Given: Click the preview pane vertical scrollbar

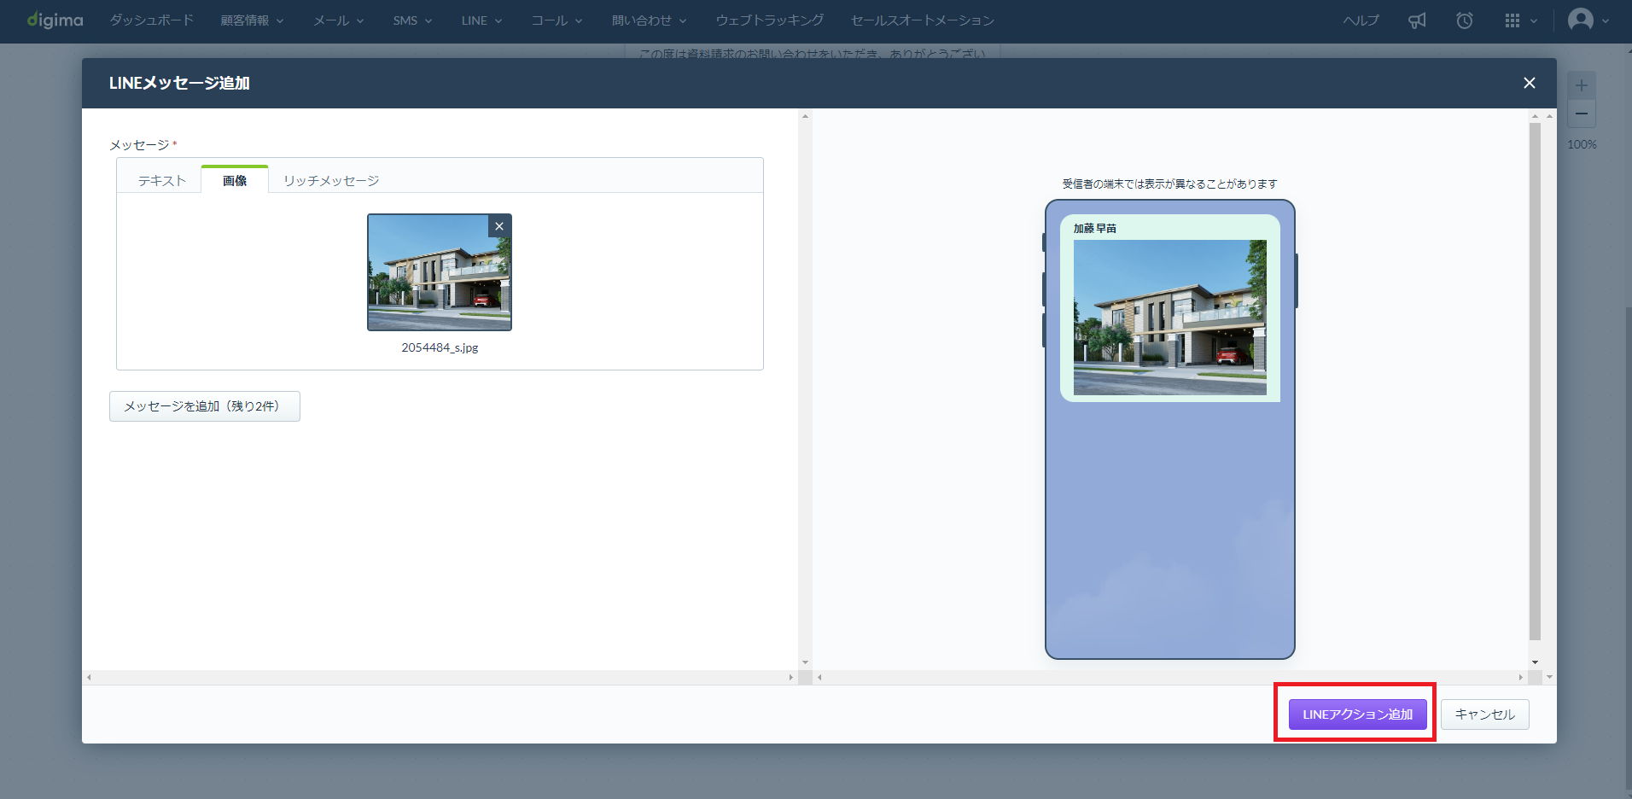Looking at the screenshot, I should pos(1535,381).
